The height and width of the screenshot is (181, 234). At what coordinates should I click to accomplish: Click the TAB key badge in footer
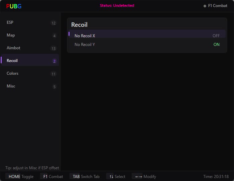click(x=76, y=177)
